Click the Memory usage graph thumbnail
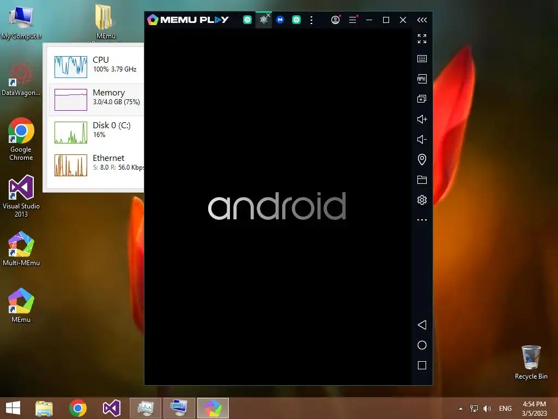The image size is (558, 419). click(71, 99)
